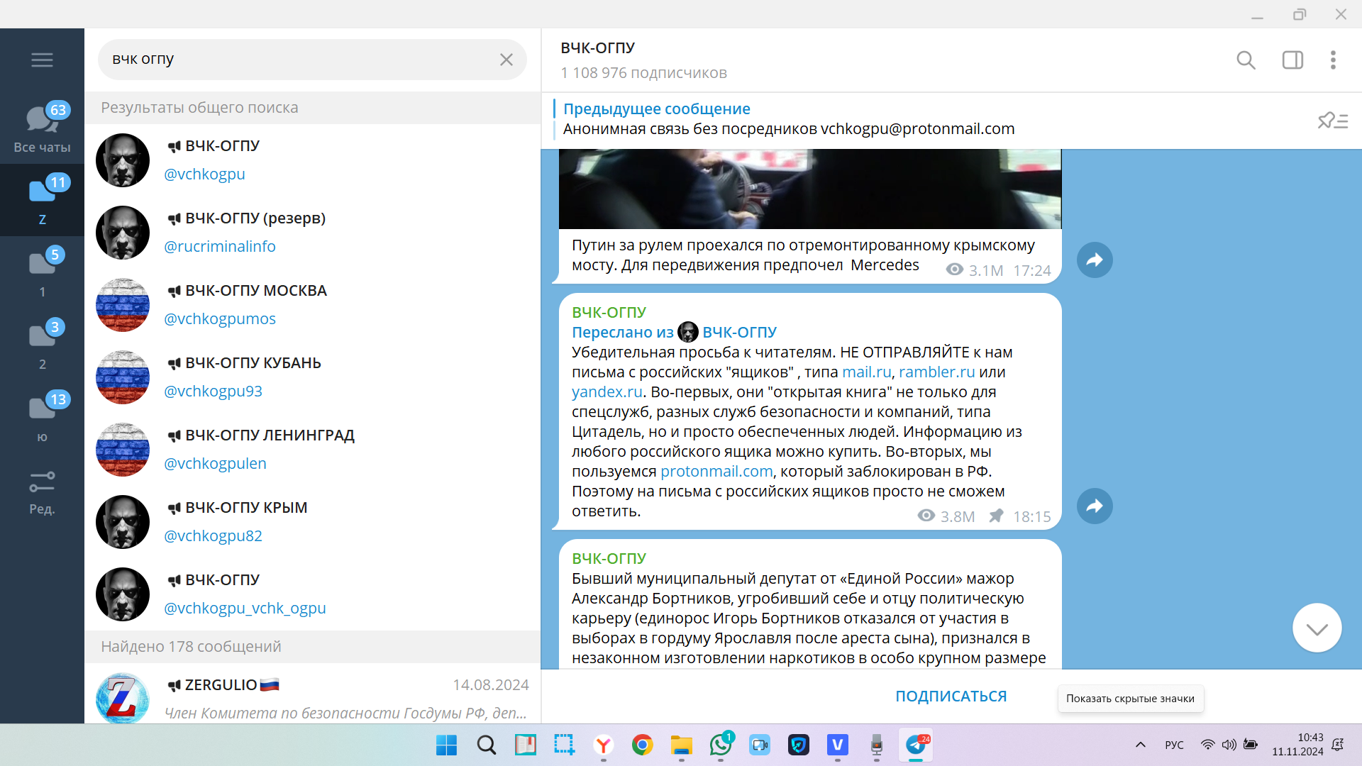Clear the search field text
The image size is (1362, 766).
pyautogui.click(x=506, y=60)
